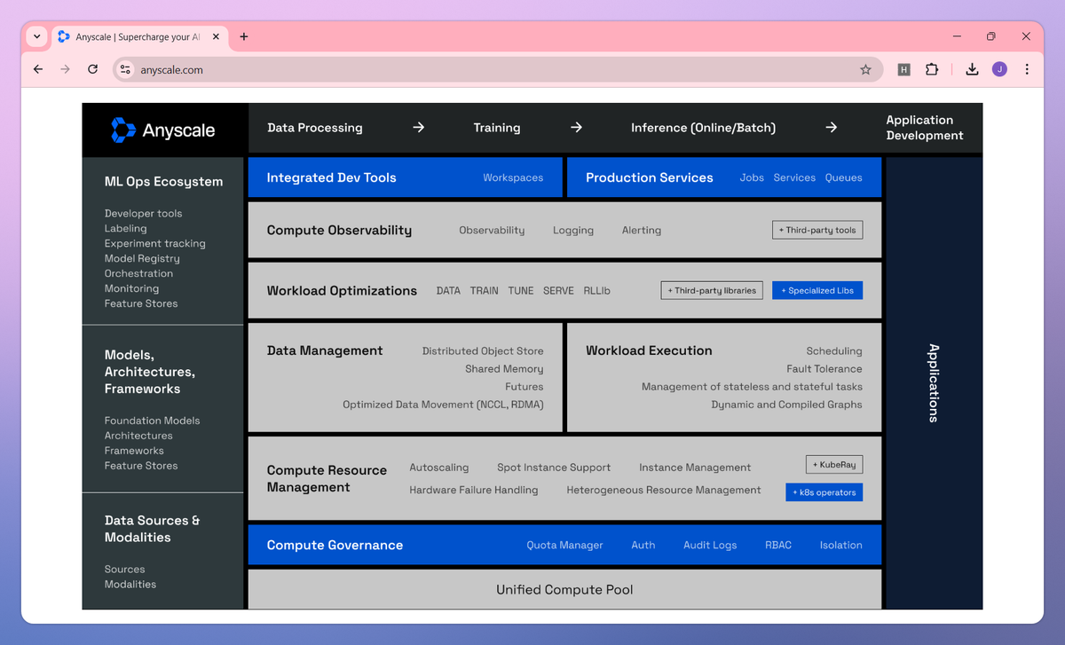Click the Application Development header
The width and height of the screenshot is (1065, 645).
pyautogui.click(x=925, y=128)
